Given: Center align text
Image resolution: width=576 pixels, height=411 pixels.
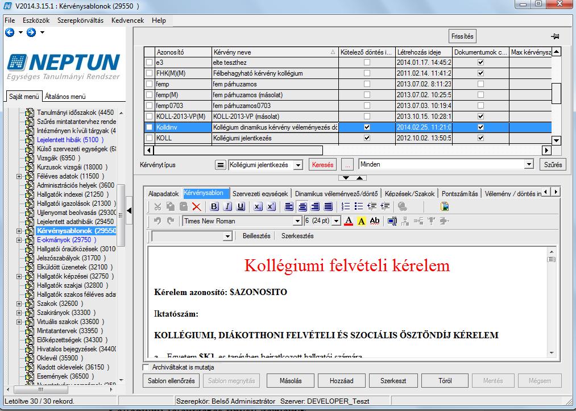Looking at the screenshot, I should pyautogui.click(x=302, y=207).
